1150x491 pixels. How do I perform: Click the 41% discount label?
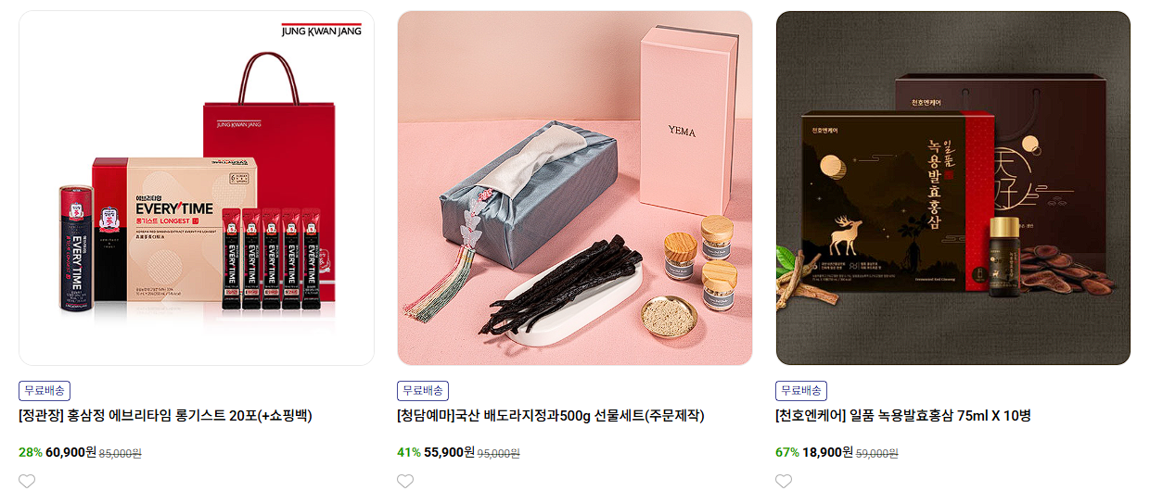click(x=409, y=453)
